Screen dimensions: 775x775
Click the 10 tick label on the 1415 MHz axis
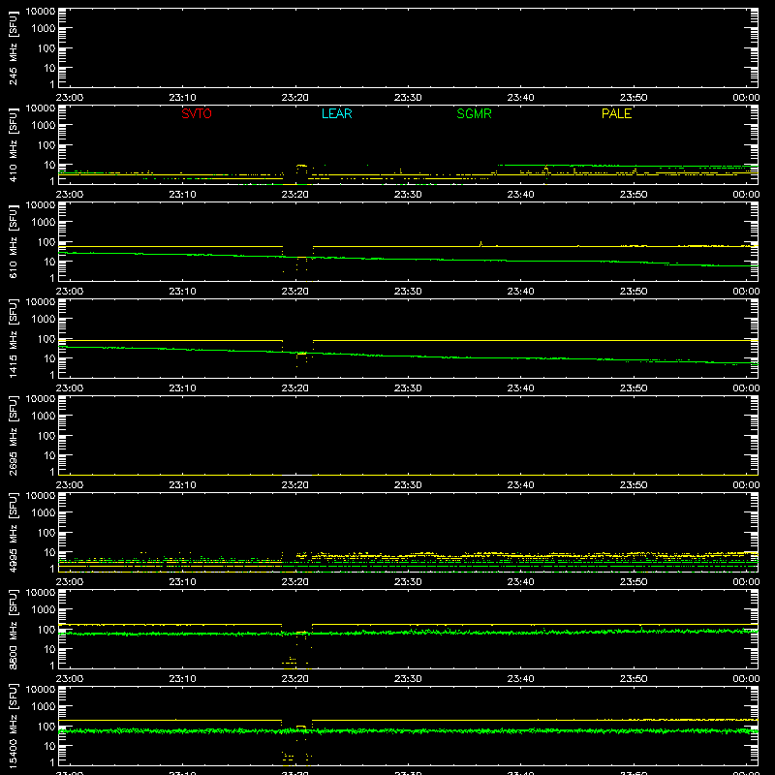(x=49, y=358)
